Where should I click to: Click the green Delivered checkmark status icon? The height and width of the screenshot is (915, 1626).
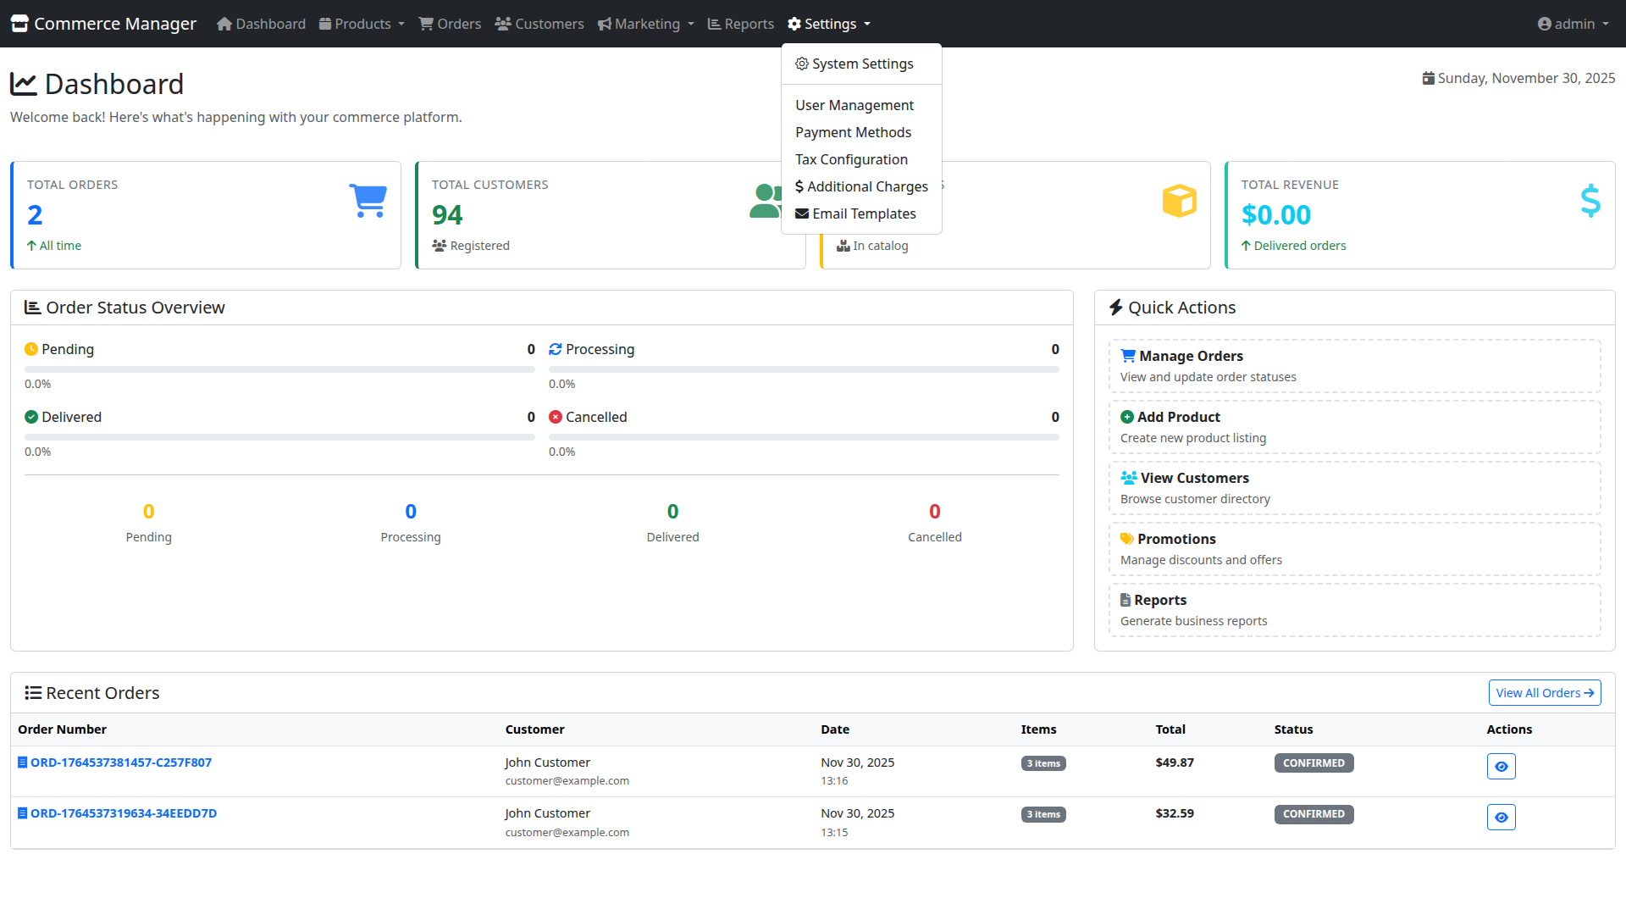pyautogui.click(x=31, y=417)
